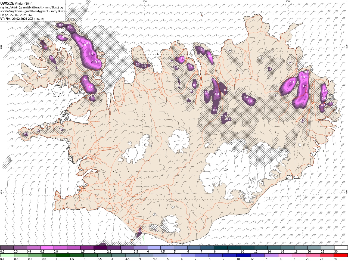The width and height of the screenshot is (348, 261).
Task: Click top-row slate blue swatch at 6
Action: point(194,248)
